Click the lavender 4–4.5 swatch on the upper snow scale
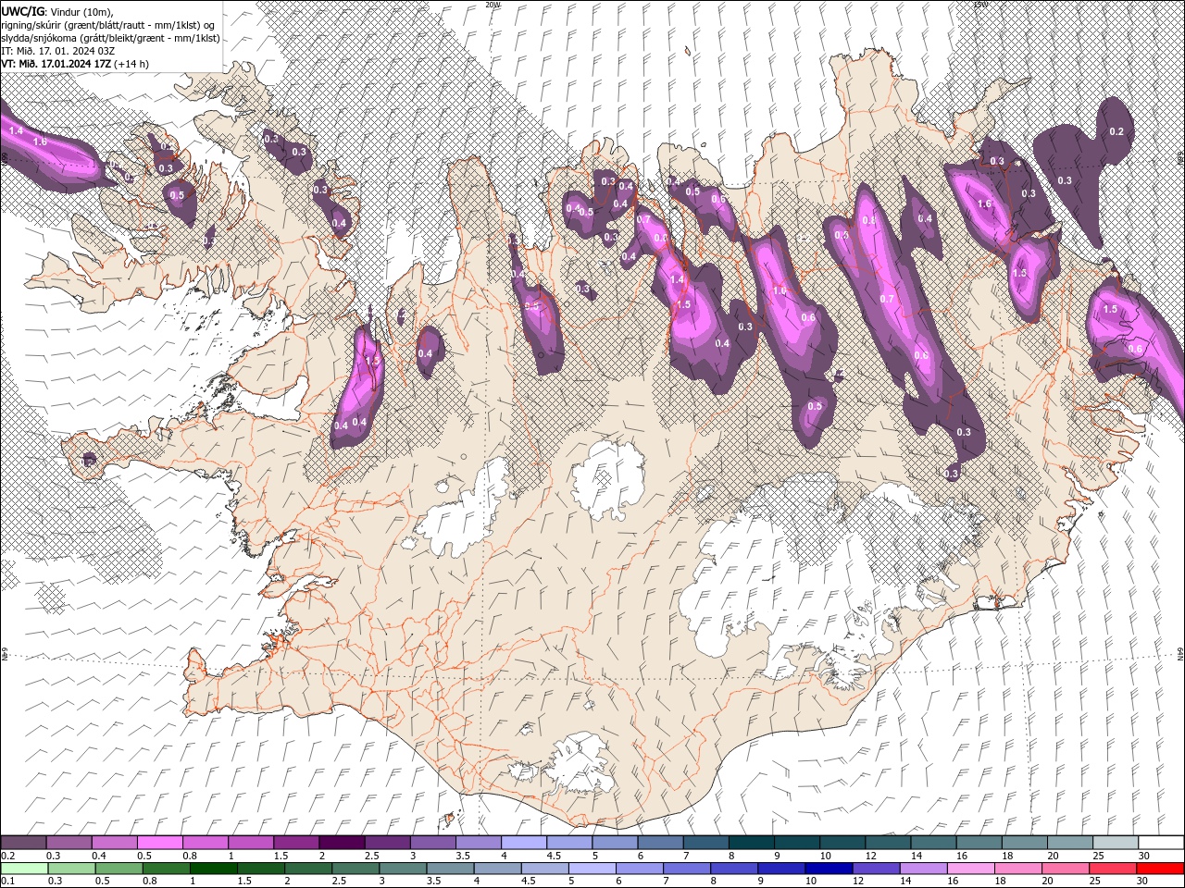Screen dimensions: 1185x888 [x=524, y=843]
